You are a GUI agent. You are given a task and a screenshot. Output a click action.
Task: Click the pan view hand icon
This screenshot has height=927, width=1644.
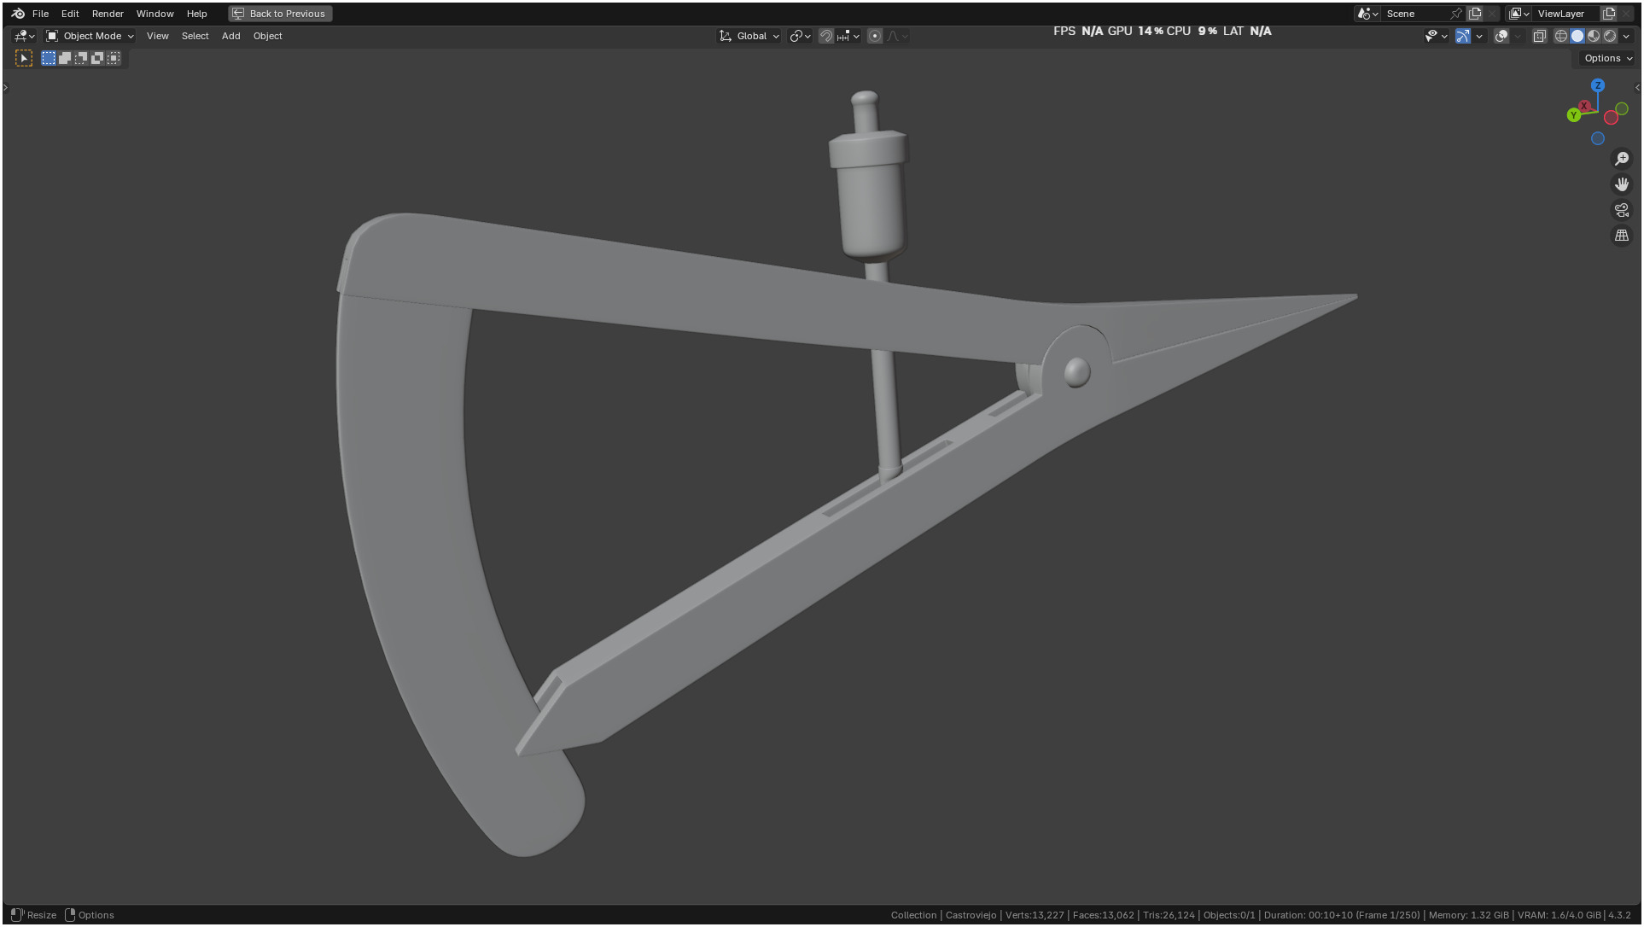coord(1622,184)
